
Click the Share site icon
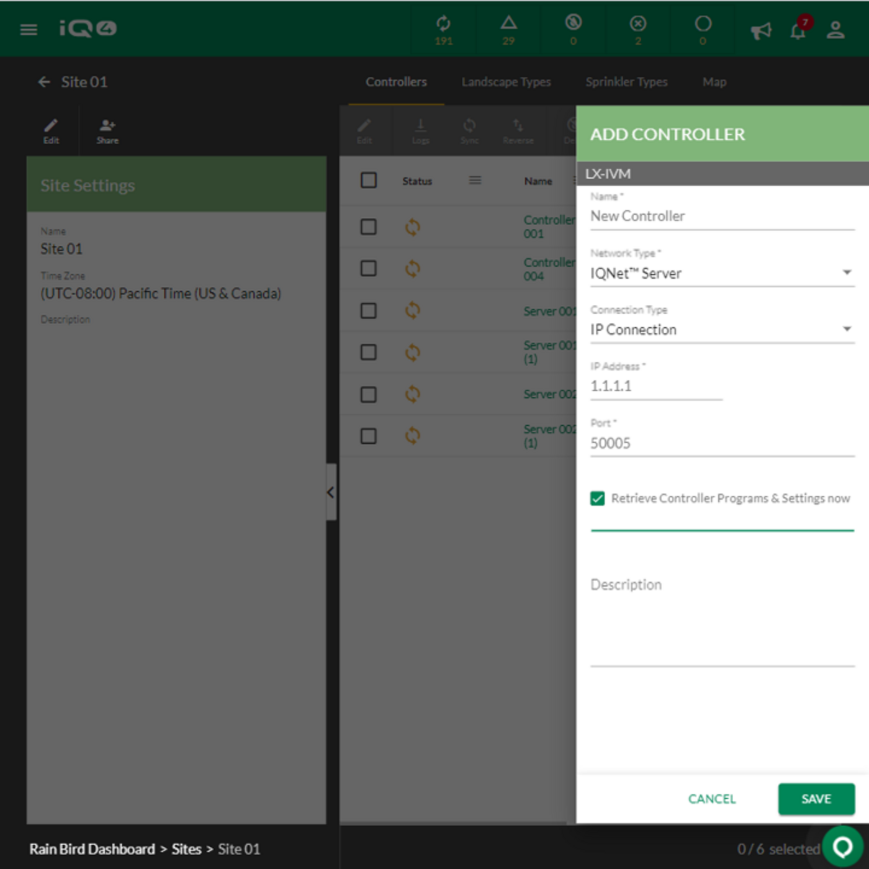pyautogui.click(x=107, y=132)
